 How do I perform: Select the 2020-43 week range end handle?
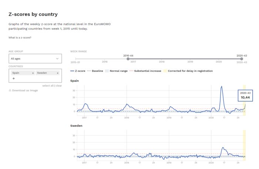[x=242, y=59]
